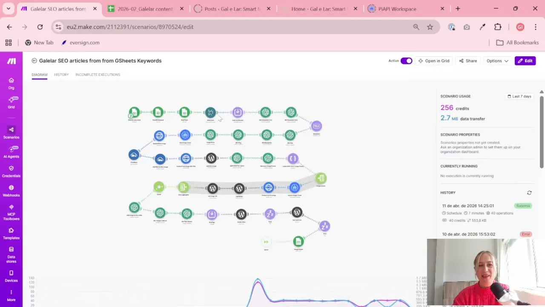Select the Router module in the diagram
The image size is (545, 307).
159,187
